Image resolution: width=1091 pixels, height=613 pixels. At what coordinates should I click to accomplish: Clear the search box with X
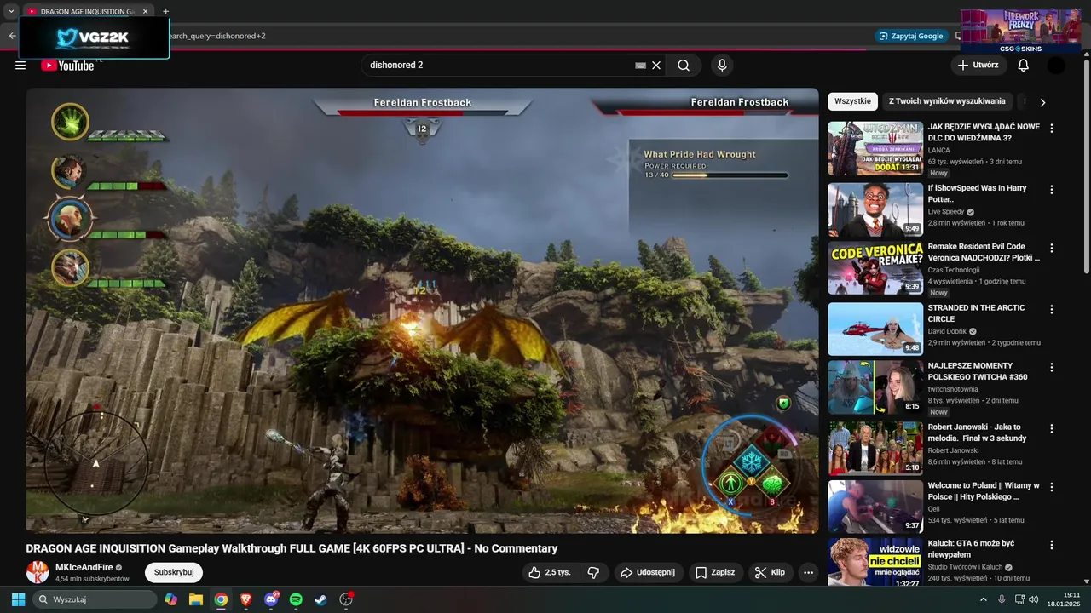pos(656,66)
